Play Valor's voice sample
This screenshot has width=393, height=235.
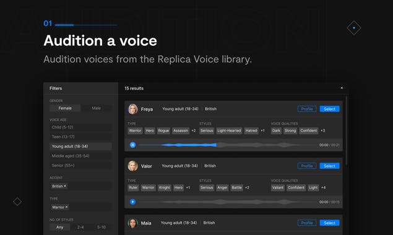pos(132,202)
